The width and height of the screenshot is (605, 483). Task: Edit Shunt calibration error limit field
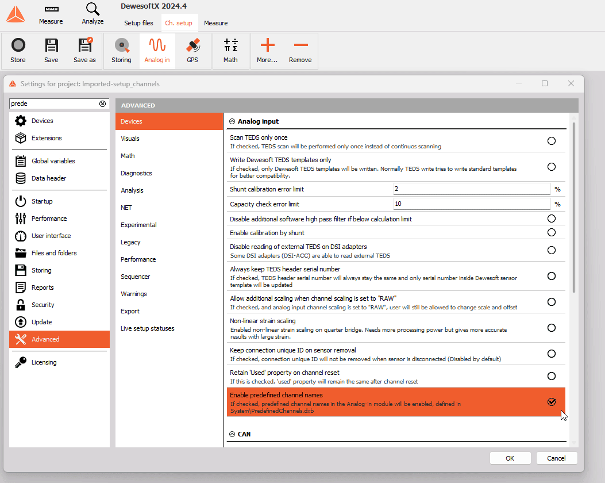(472, 189)
